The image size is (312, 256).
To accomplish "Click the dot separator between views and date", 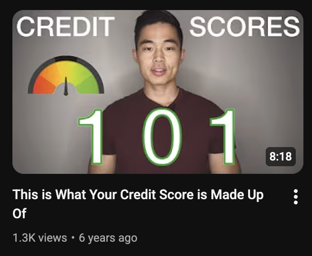I will tap(73, 238).
